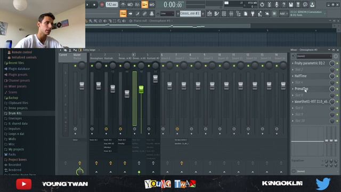Open the WaveShell1-VST slot arrow menu
The image size is (341, 192).
(293, 102)
